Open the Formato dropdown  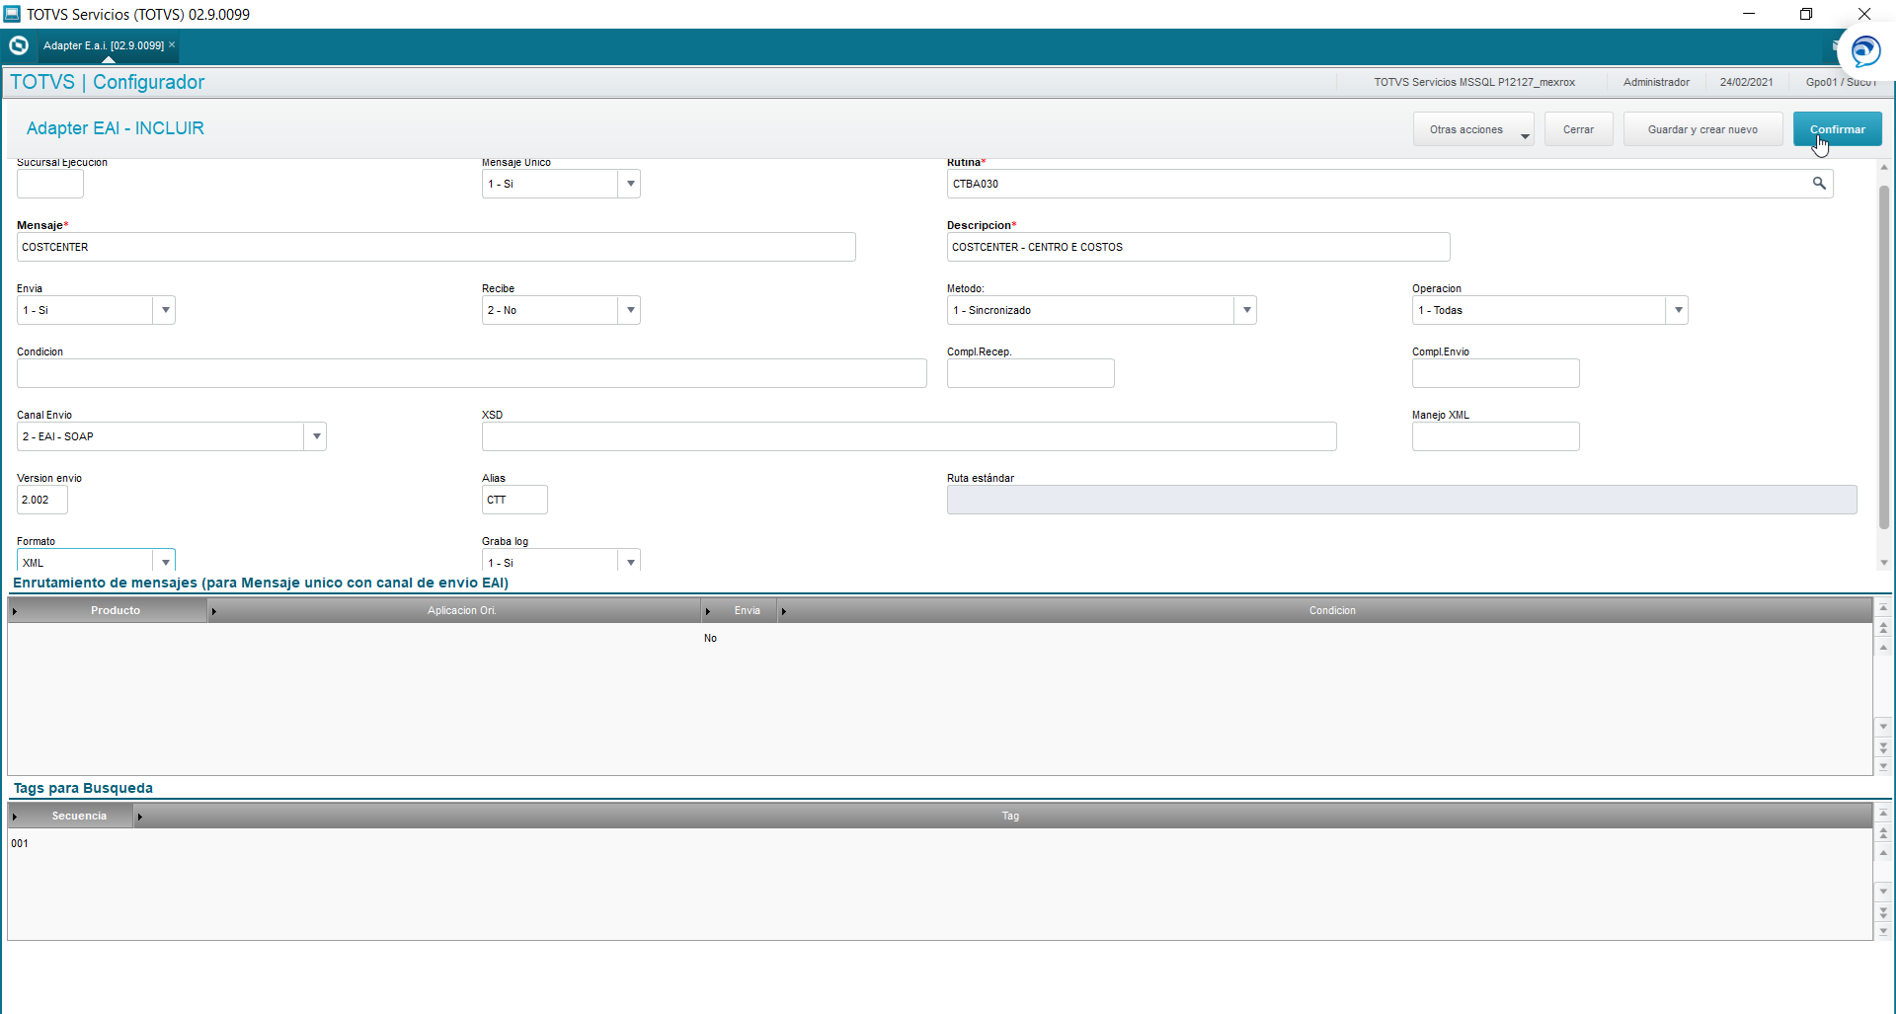(x=165, y=561)
